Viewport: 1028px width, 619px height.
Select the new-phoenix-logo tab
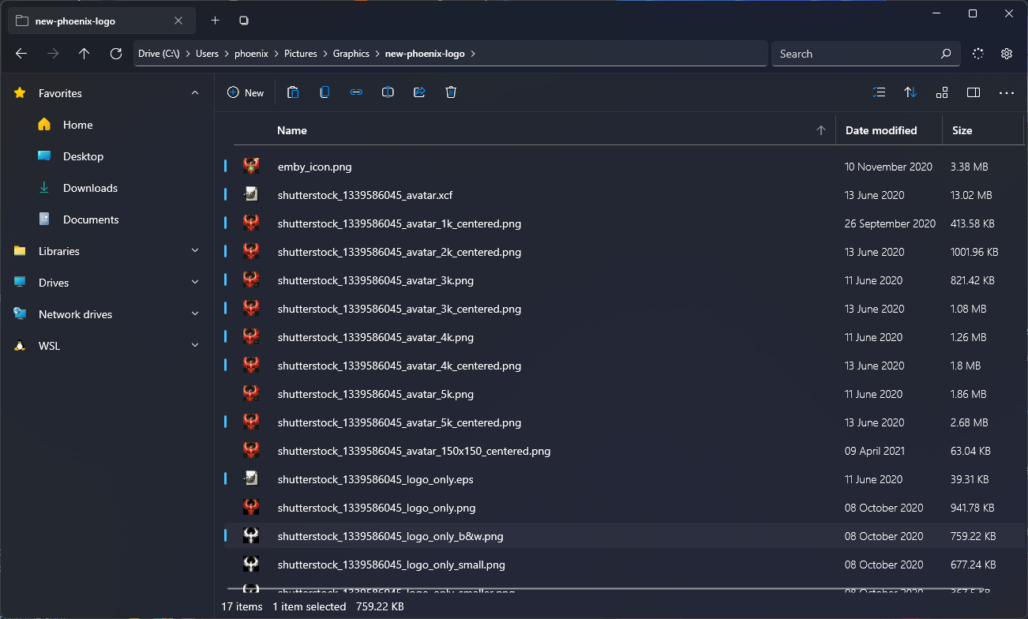(x=101, y=21)
